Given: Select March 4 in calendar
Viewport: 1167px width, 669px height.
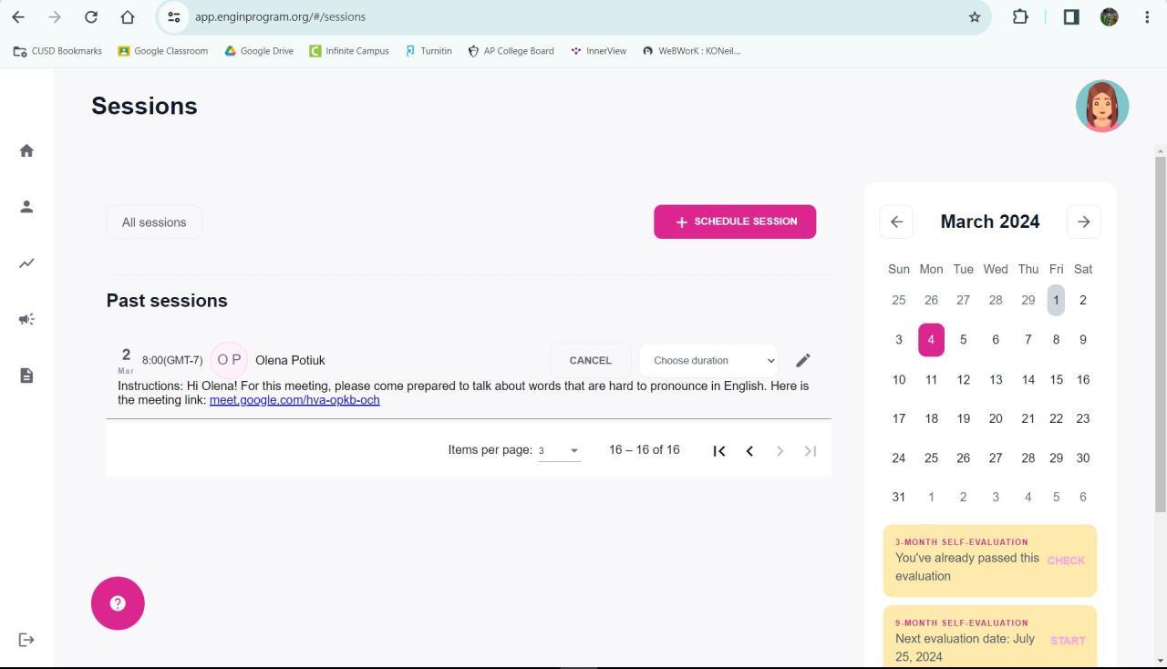Looking at the screenshot, I should [931, 340].
